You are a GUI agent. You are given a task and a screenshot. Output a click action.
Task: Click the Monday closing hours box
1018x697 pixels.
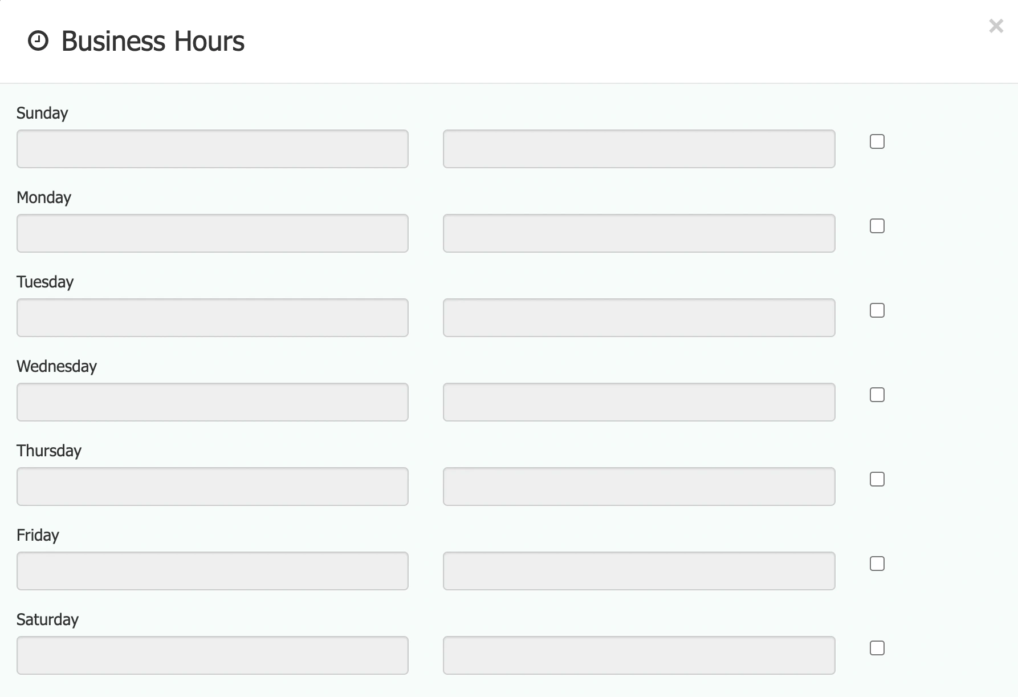pos(639,233)
